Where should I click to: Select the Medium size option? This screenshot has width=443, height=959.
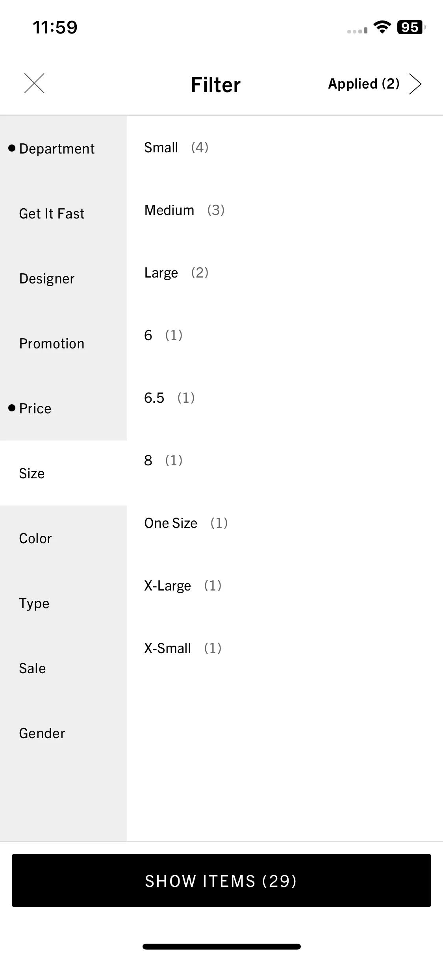pyautogui.click(x=285, y=210)
